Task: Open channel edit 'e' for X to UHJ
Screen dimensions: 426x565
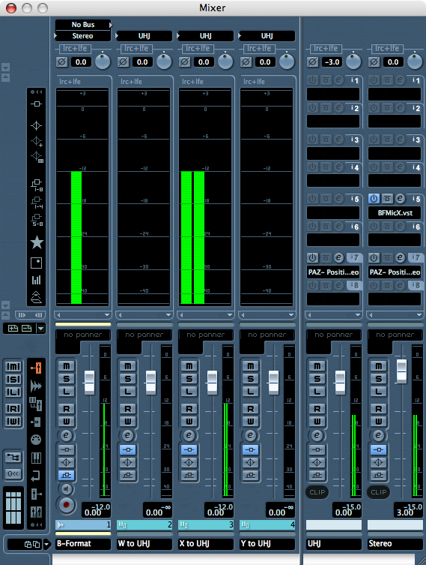Action: click(x=189, y=436)
